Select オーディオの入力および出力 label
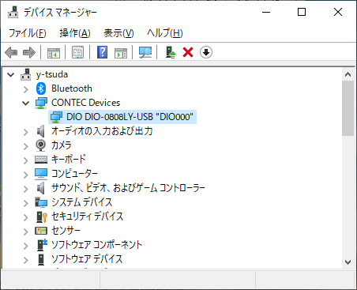 point(102,131)
